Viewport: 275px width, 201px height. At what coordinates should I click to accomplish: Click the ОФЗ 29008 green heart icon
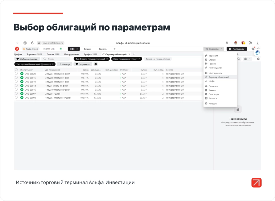[x=22, y=98]
